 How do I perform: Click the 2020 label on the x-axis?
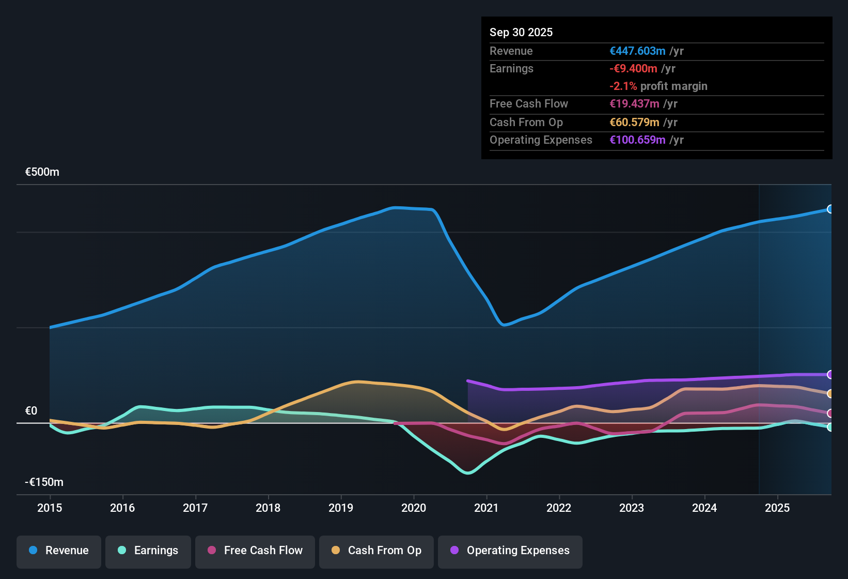[414, 508]
